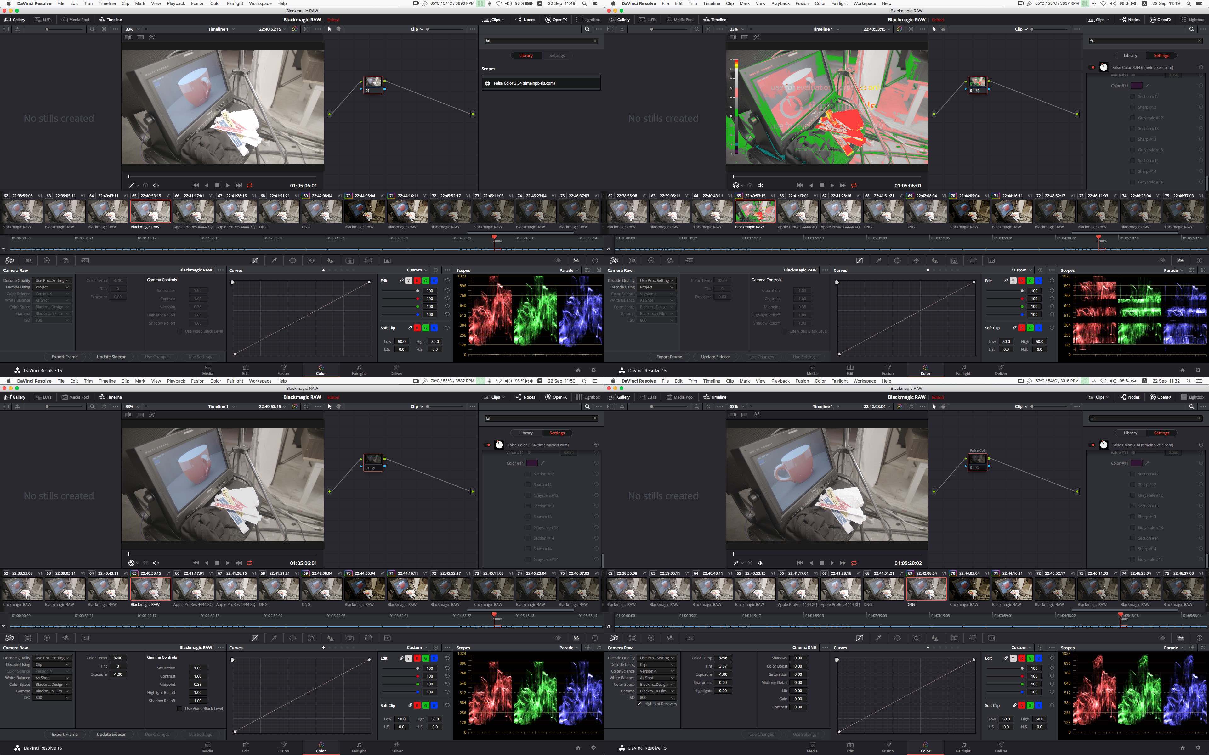The width and height of the screenshot is (1209, 755).
Task: Select False Color 3.34 in the top-left Library list
Action: (x=541, y=83)
